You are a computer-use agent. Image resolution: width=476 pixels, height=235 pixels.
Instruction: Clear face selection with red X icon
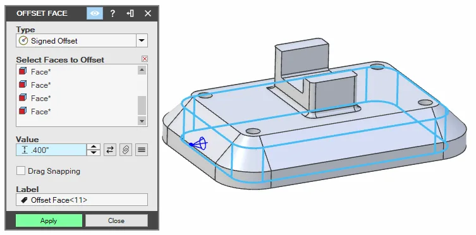pyautogui.click(x=145, y=59)
